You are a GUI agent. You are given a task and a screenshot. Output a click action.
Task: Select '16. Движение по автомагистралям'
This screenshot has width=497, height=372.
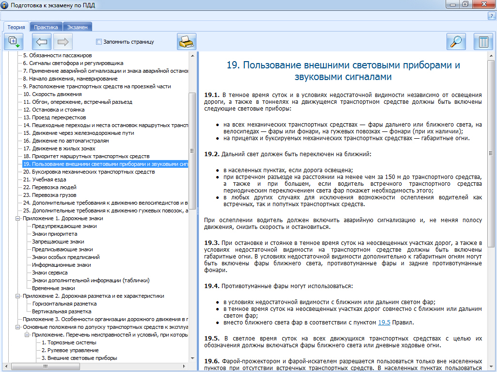[x=66, y=141]
